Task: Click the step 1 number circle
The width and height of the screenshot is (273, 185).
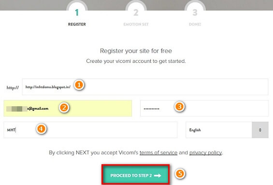Action: point(77,11)
